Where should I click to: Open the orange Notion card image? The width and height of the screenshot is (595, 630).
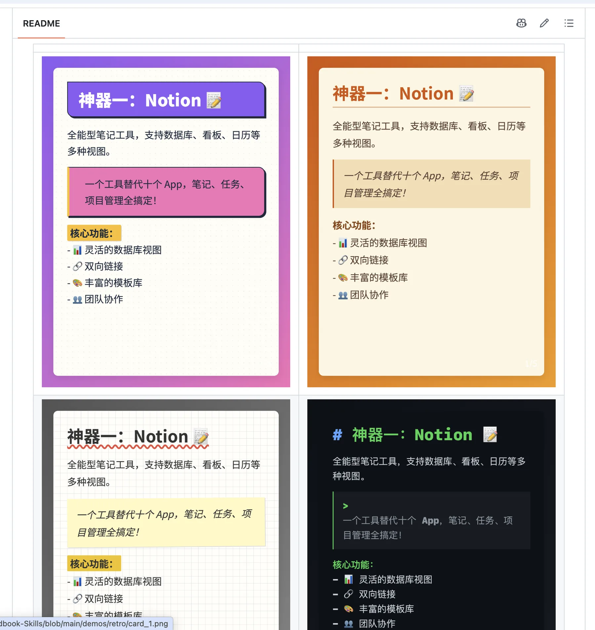pos(431,222)
